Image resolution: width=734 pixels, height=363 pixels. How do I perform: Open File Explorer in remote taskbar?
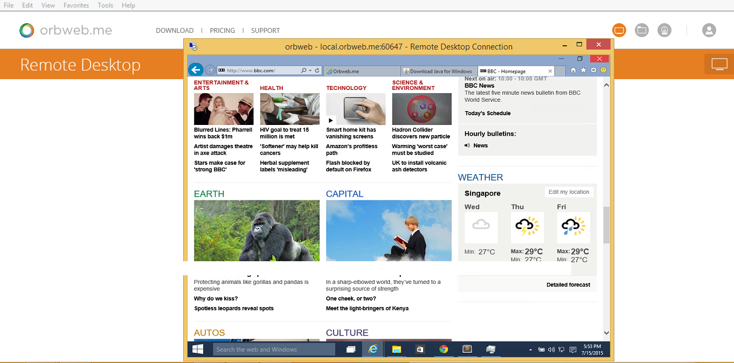pyautogui.click(x=397, y=349)
